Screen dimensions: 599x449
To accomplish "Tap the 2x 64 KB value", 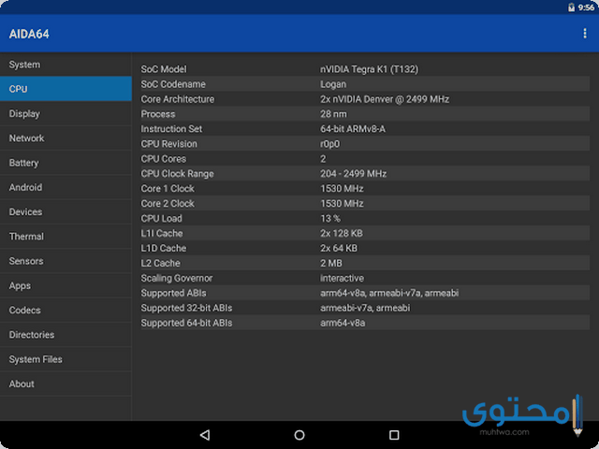I will (x=339, y=248).
